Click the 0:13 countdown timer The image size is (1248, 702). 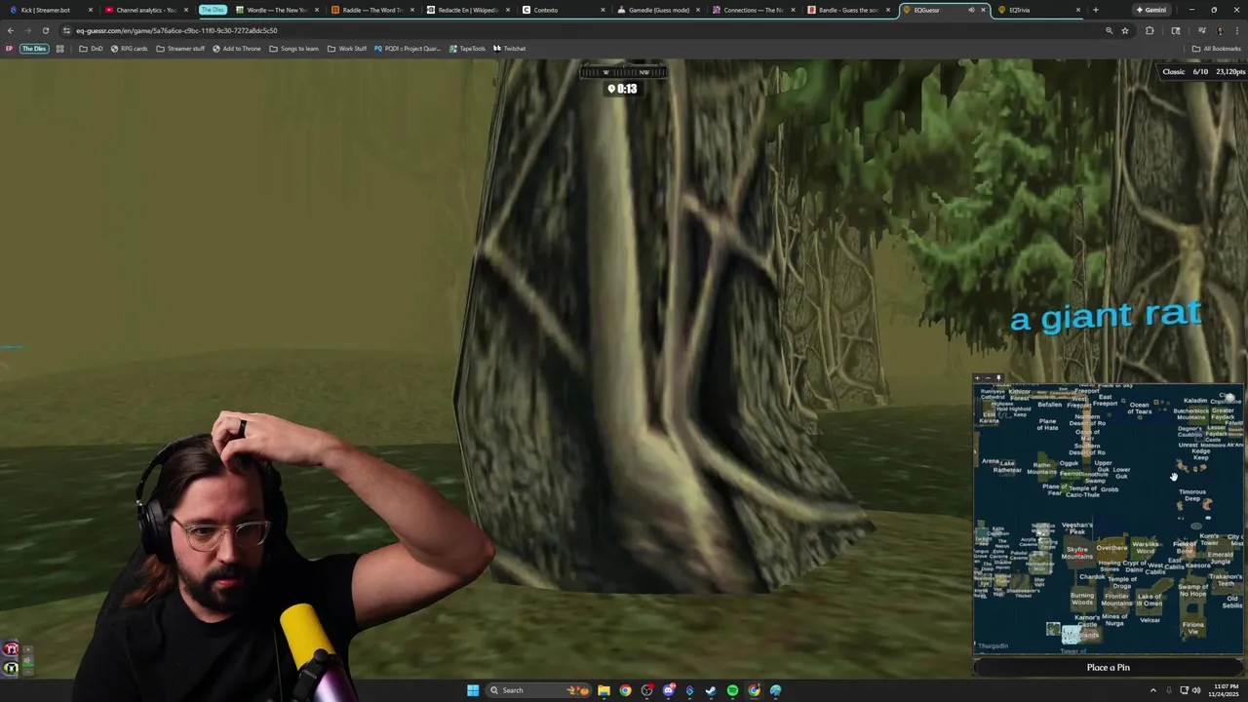(x=622, y=89)
